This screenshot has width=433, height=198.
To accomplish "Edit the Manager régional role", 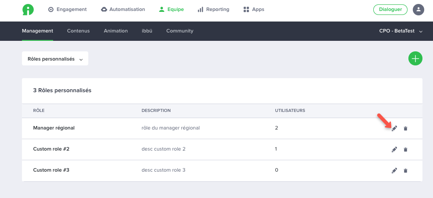I will point(394,128).
